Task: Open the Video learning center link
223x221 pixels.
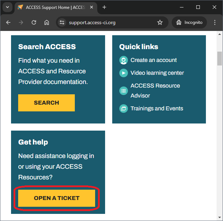Action: pos(157,73)
